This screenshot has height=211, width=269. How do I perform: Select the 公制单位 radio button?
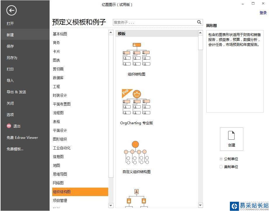coord(221,159)
